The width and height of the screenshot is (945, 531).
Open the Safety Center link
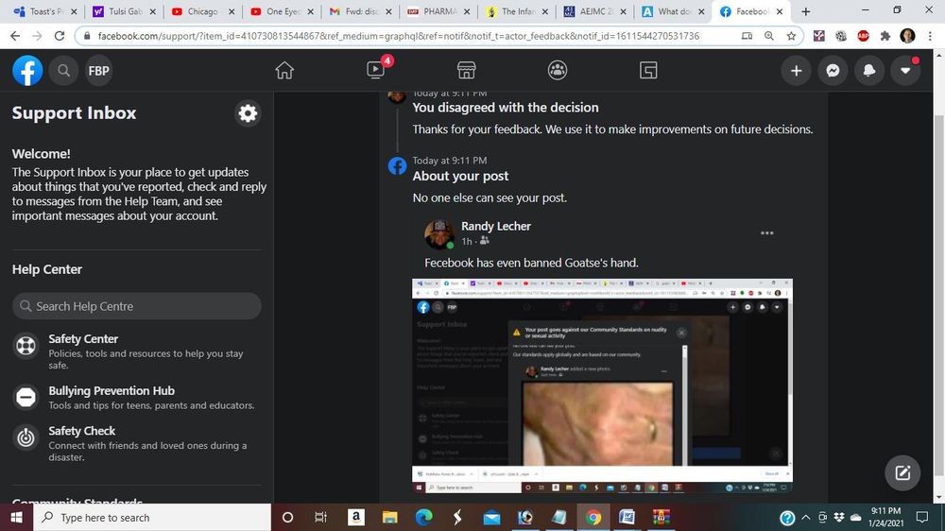point(83,339)
